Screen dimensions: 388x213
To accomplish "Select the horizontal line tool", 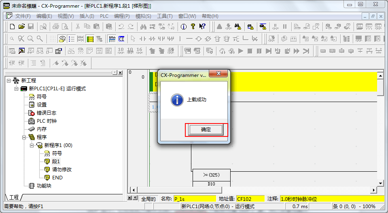I will pos(189,39).
